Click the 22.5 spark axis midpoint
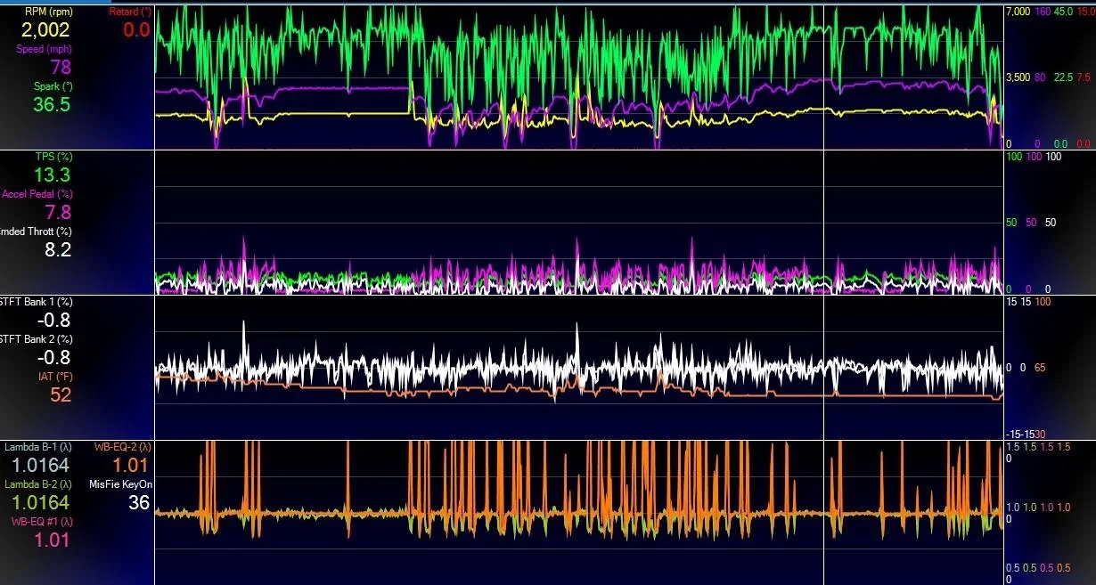1096x585 pixels. coord(1063,77)
